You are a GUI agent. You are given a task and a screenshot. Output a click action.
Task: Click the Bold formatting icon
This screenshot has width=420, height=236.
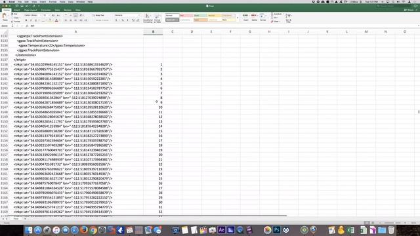tap(26, 20)
